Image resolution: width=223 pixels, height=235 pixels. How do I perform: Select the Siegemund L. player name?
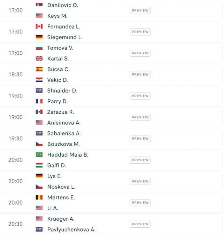click(65, 37)
